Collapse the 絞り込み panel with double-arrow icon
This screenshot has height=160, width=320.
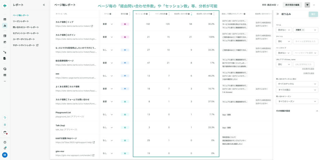coord(277,14)
